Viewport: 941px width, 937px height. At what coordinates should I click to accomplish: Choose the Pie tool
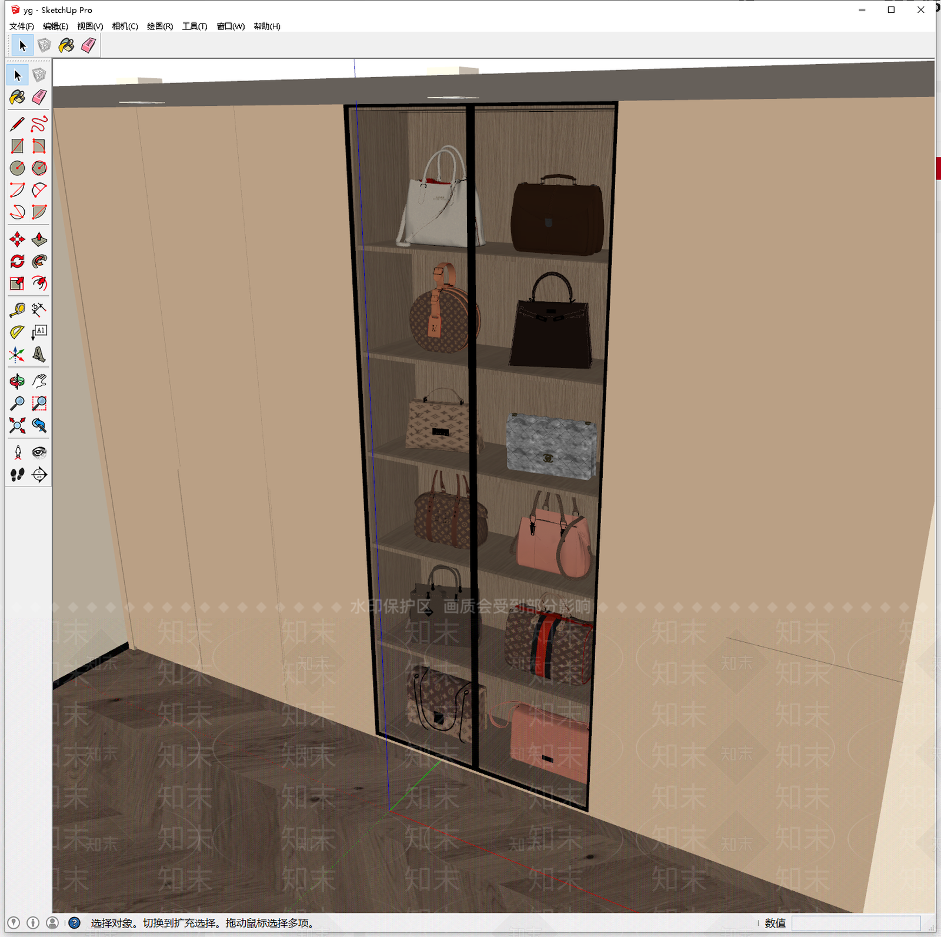39,212
